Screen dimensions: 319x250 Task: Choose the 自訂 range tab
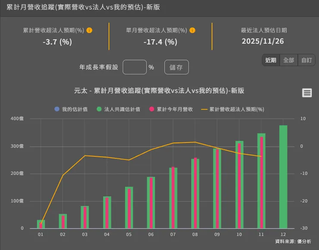point(306,60)
